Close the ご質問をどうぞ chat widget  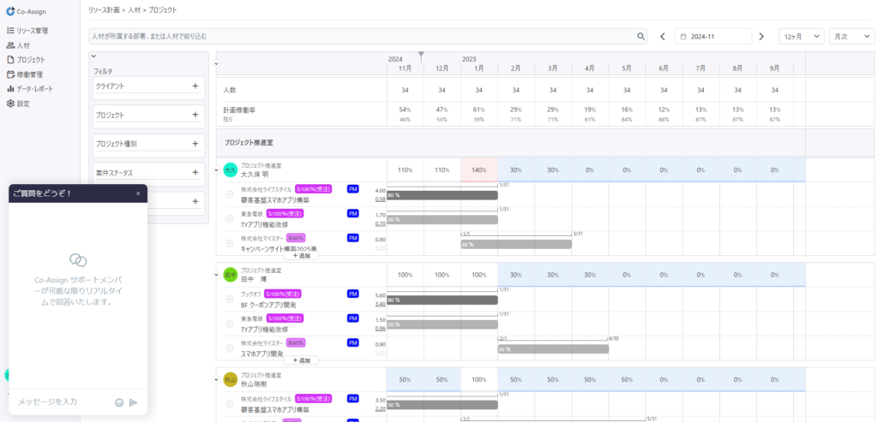138,193
